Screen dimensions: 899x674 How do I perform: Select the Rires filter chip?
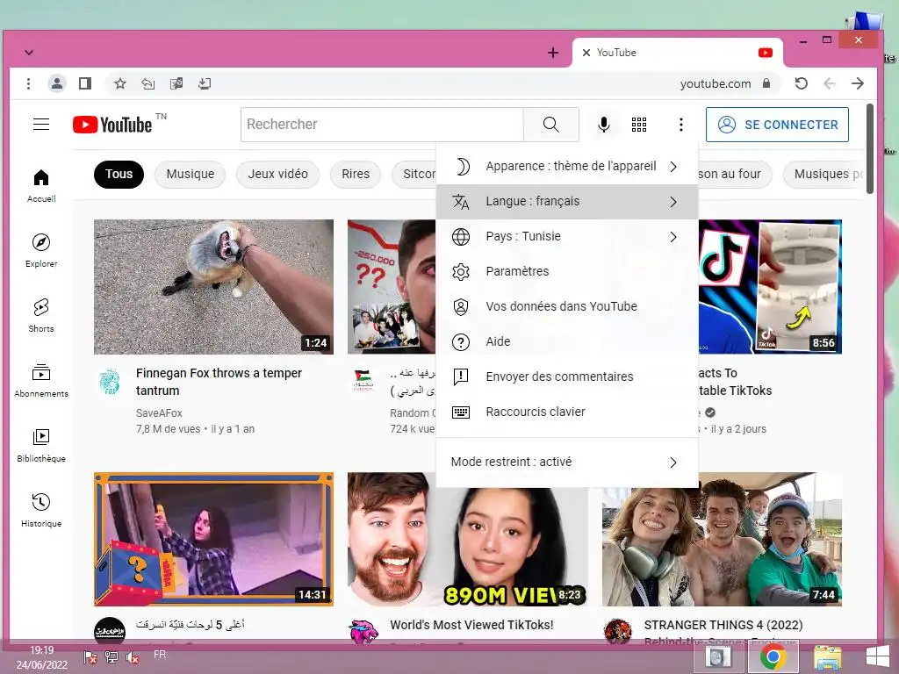(356, 175)
